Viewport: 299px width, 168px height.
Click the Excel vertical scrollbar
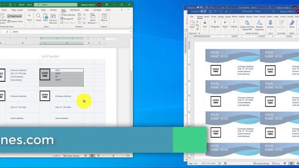131,54
